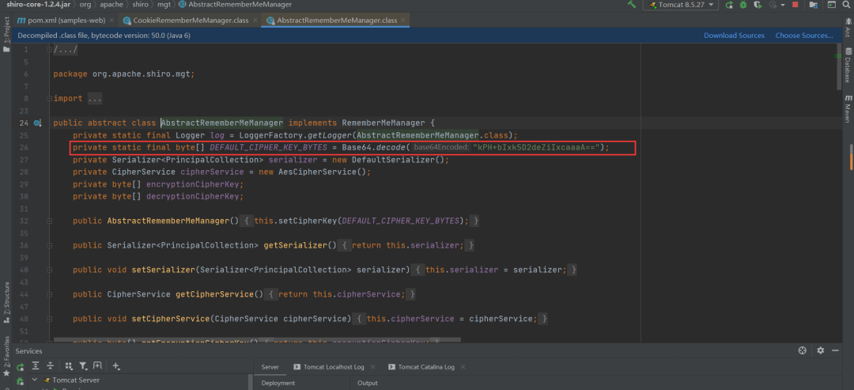This screenshot has width=854, height=390.
Task: Open Project Structure icon
Action: pyautogui.click(x=813, y=5)
